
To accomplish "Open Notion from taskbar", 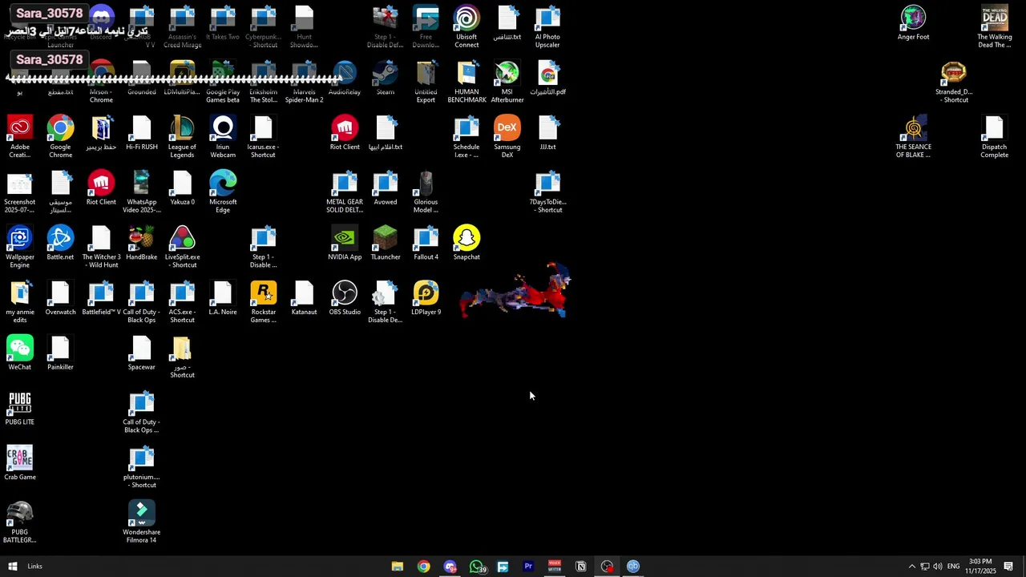I will point(581,567).
